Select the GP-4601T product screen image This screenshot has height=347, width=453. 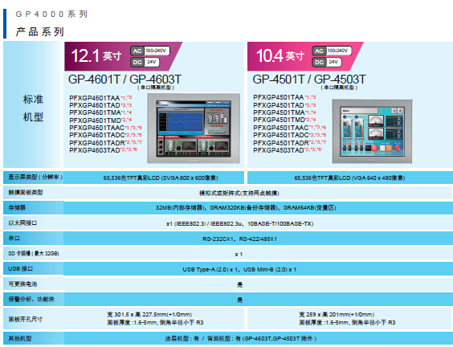click(x=194, y=129)
